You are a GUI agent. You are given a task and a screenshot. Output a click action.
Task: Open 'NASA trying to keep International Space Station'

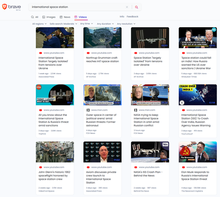146,120
